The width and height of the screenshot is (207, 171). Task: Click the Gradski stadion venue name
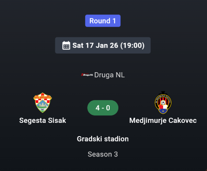(x=103, y=139)
